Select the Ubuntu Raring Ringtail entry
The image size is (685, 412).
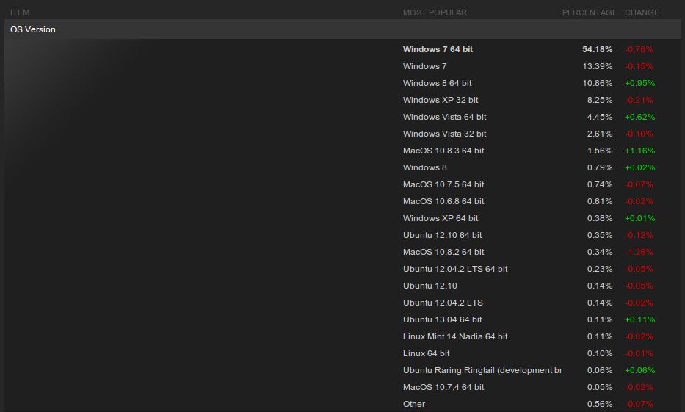482,370
